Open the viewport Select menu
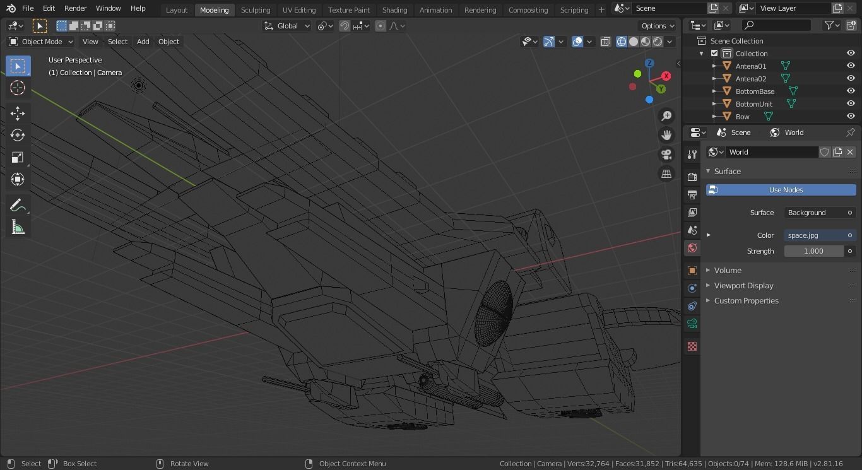Image resolution: width=862 pixels, height=470 pixels. [117, 42]
